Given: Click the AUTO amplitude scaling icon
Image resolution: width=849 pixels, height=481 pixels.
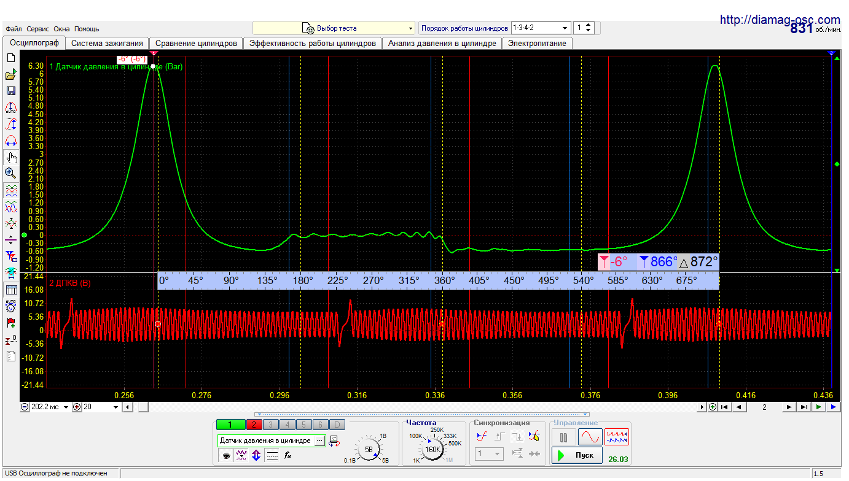Looking at the screenshot, I should tap(10, 108).
